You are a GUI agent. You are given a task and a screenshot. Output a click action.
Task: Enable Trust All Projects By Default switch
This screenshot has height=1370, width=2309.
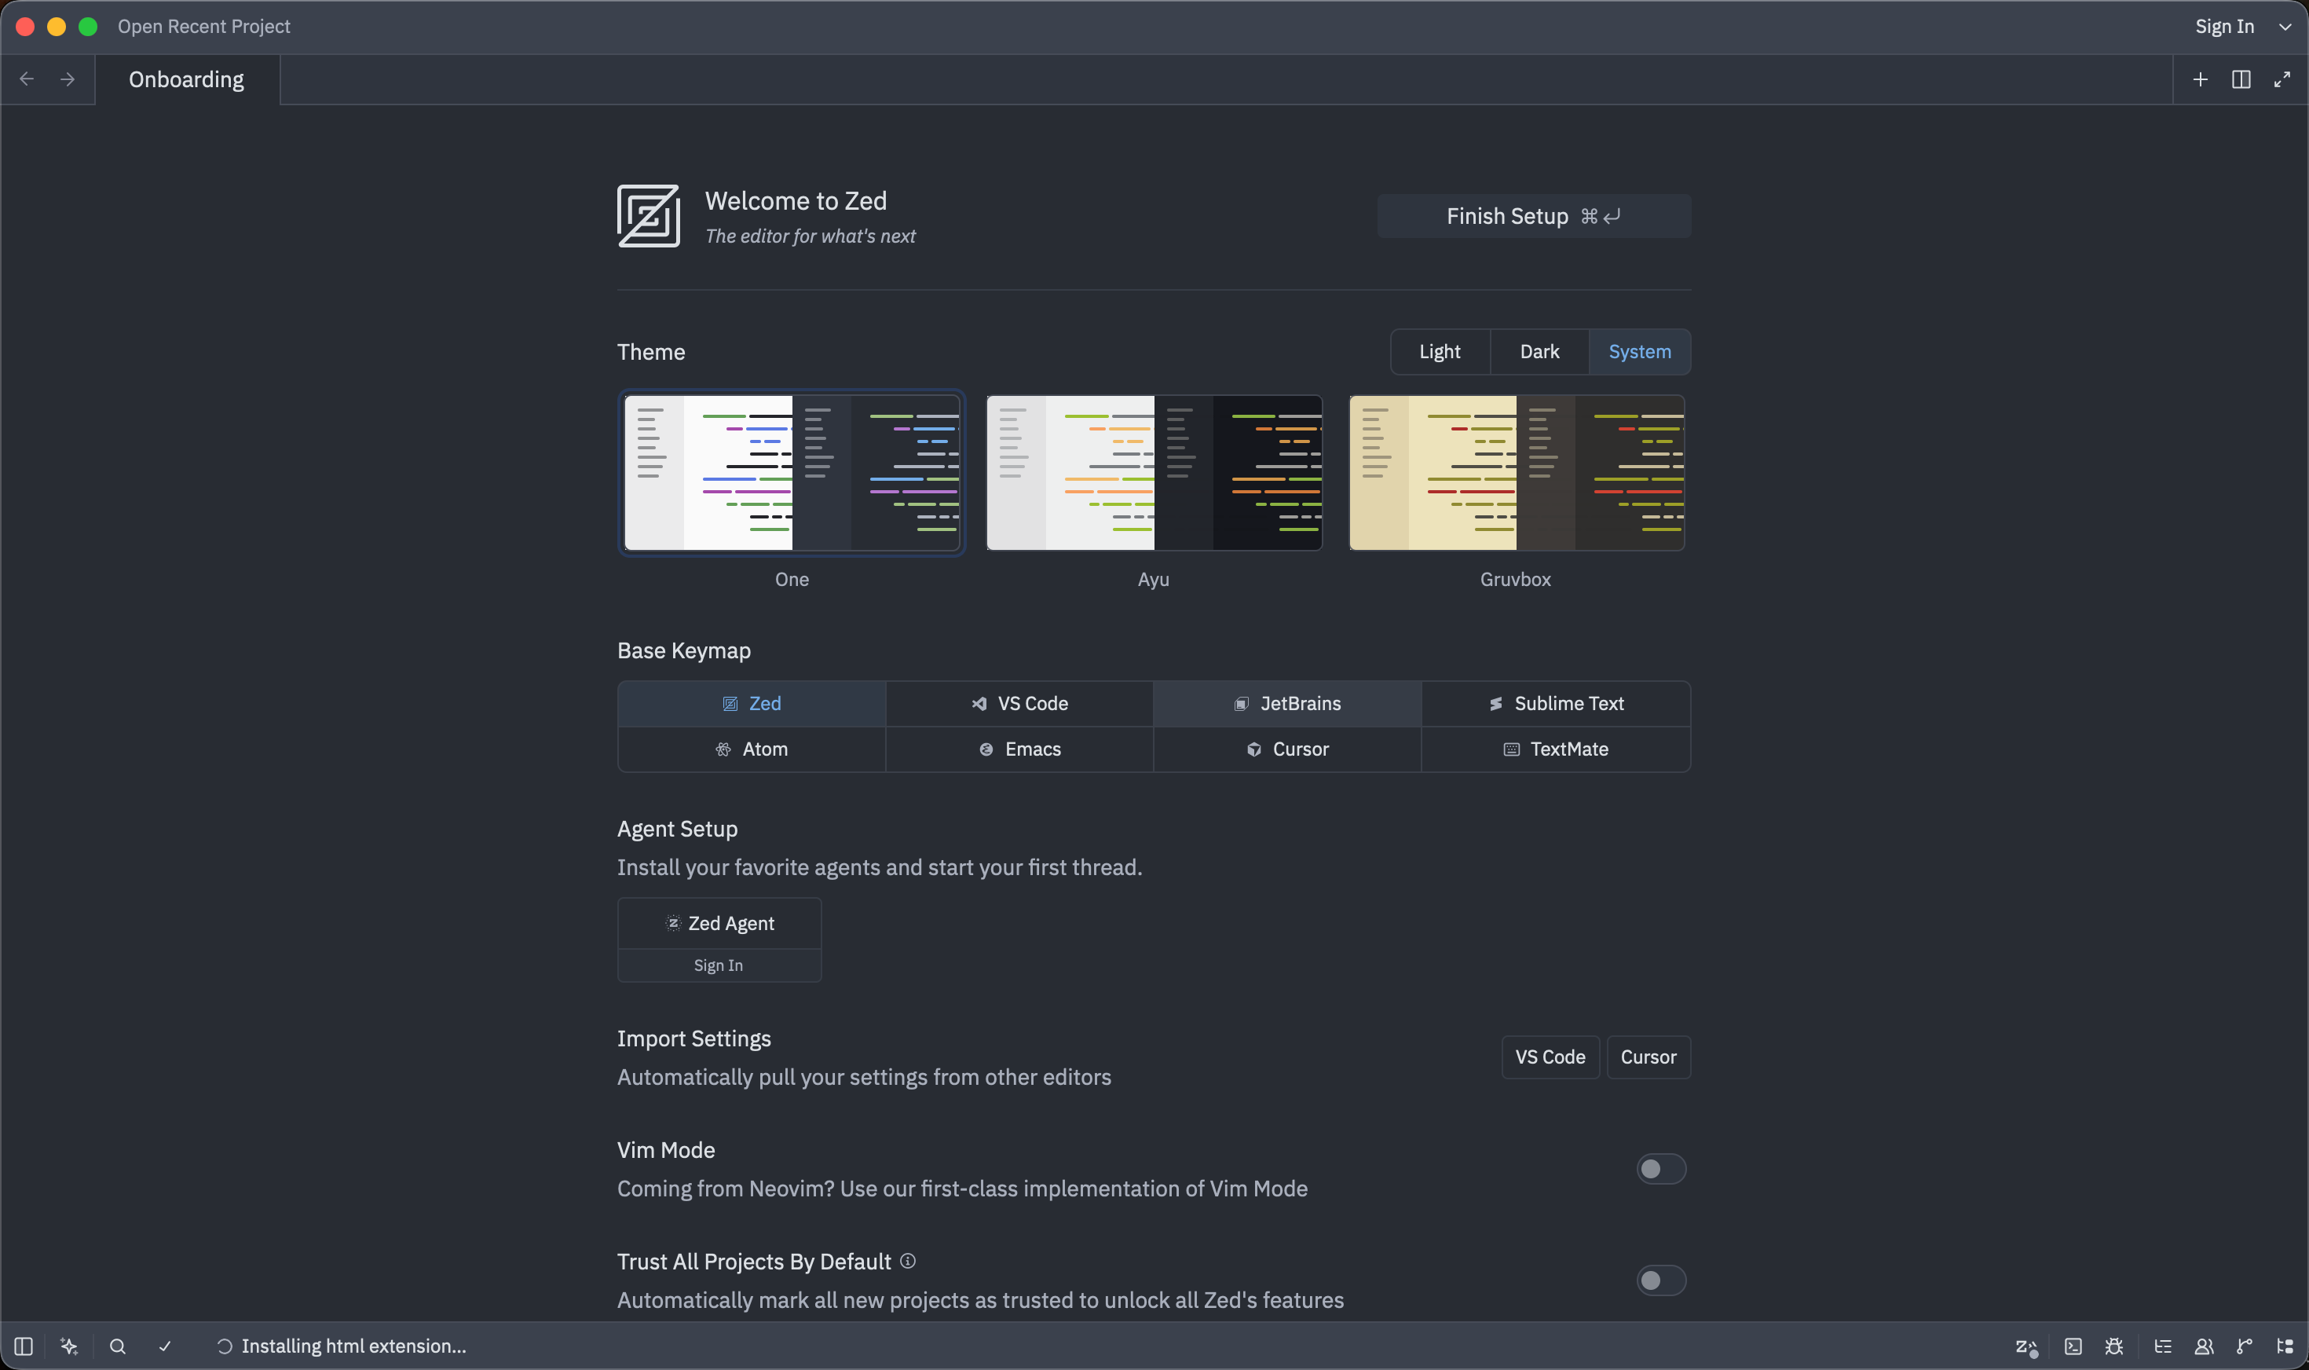coord(1661,1280)
